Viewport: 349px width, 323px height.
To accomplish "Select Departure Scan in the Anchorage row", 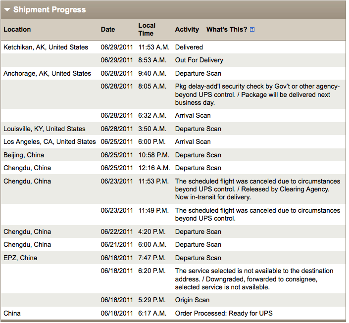I will tap(198, 73).
